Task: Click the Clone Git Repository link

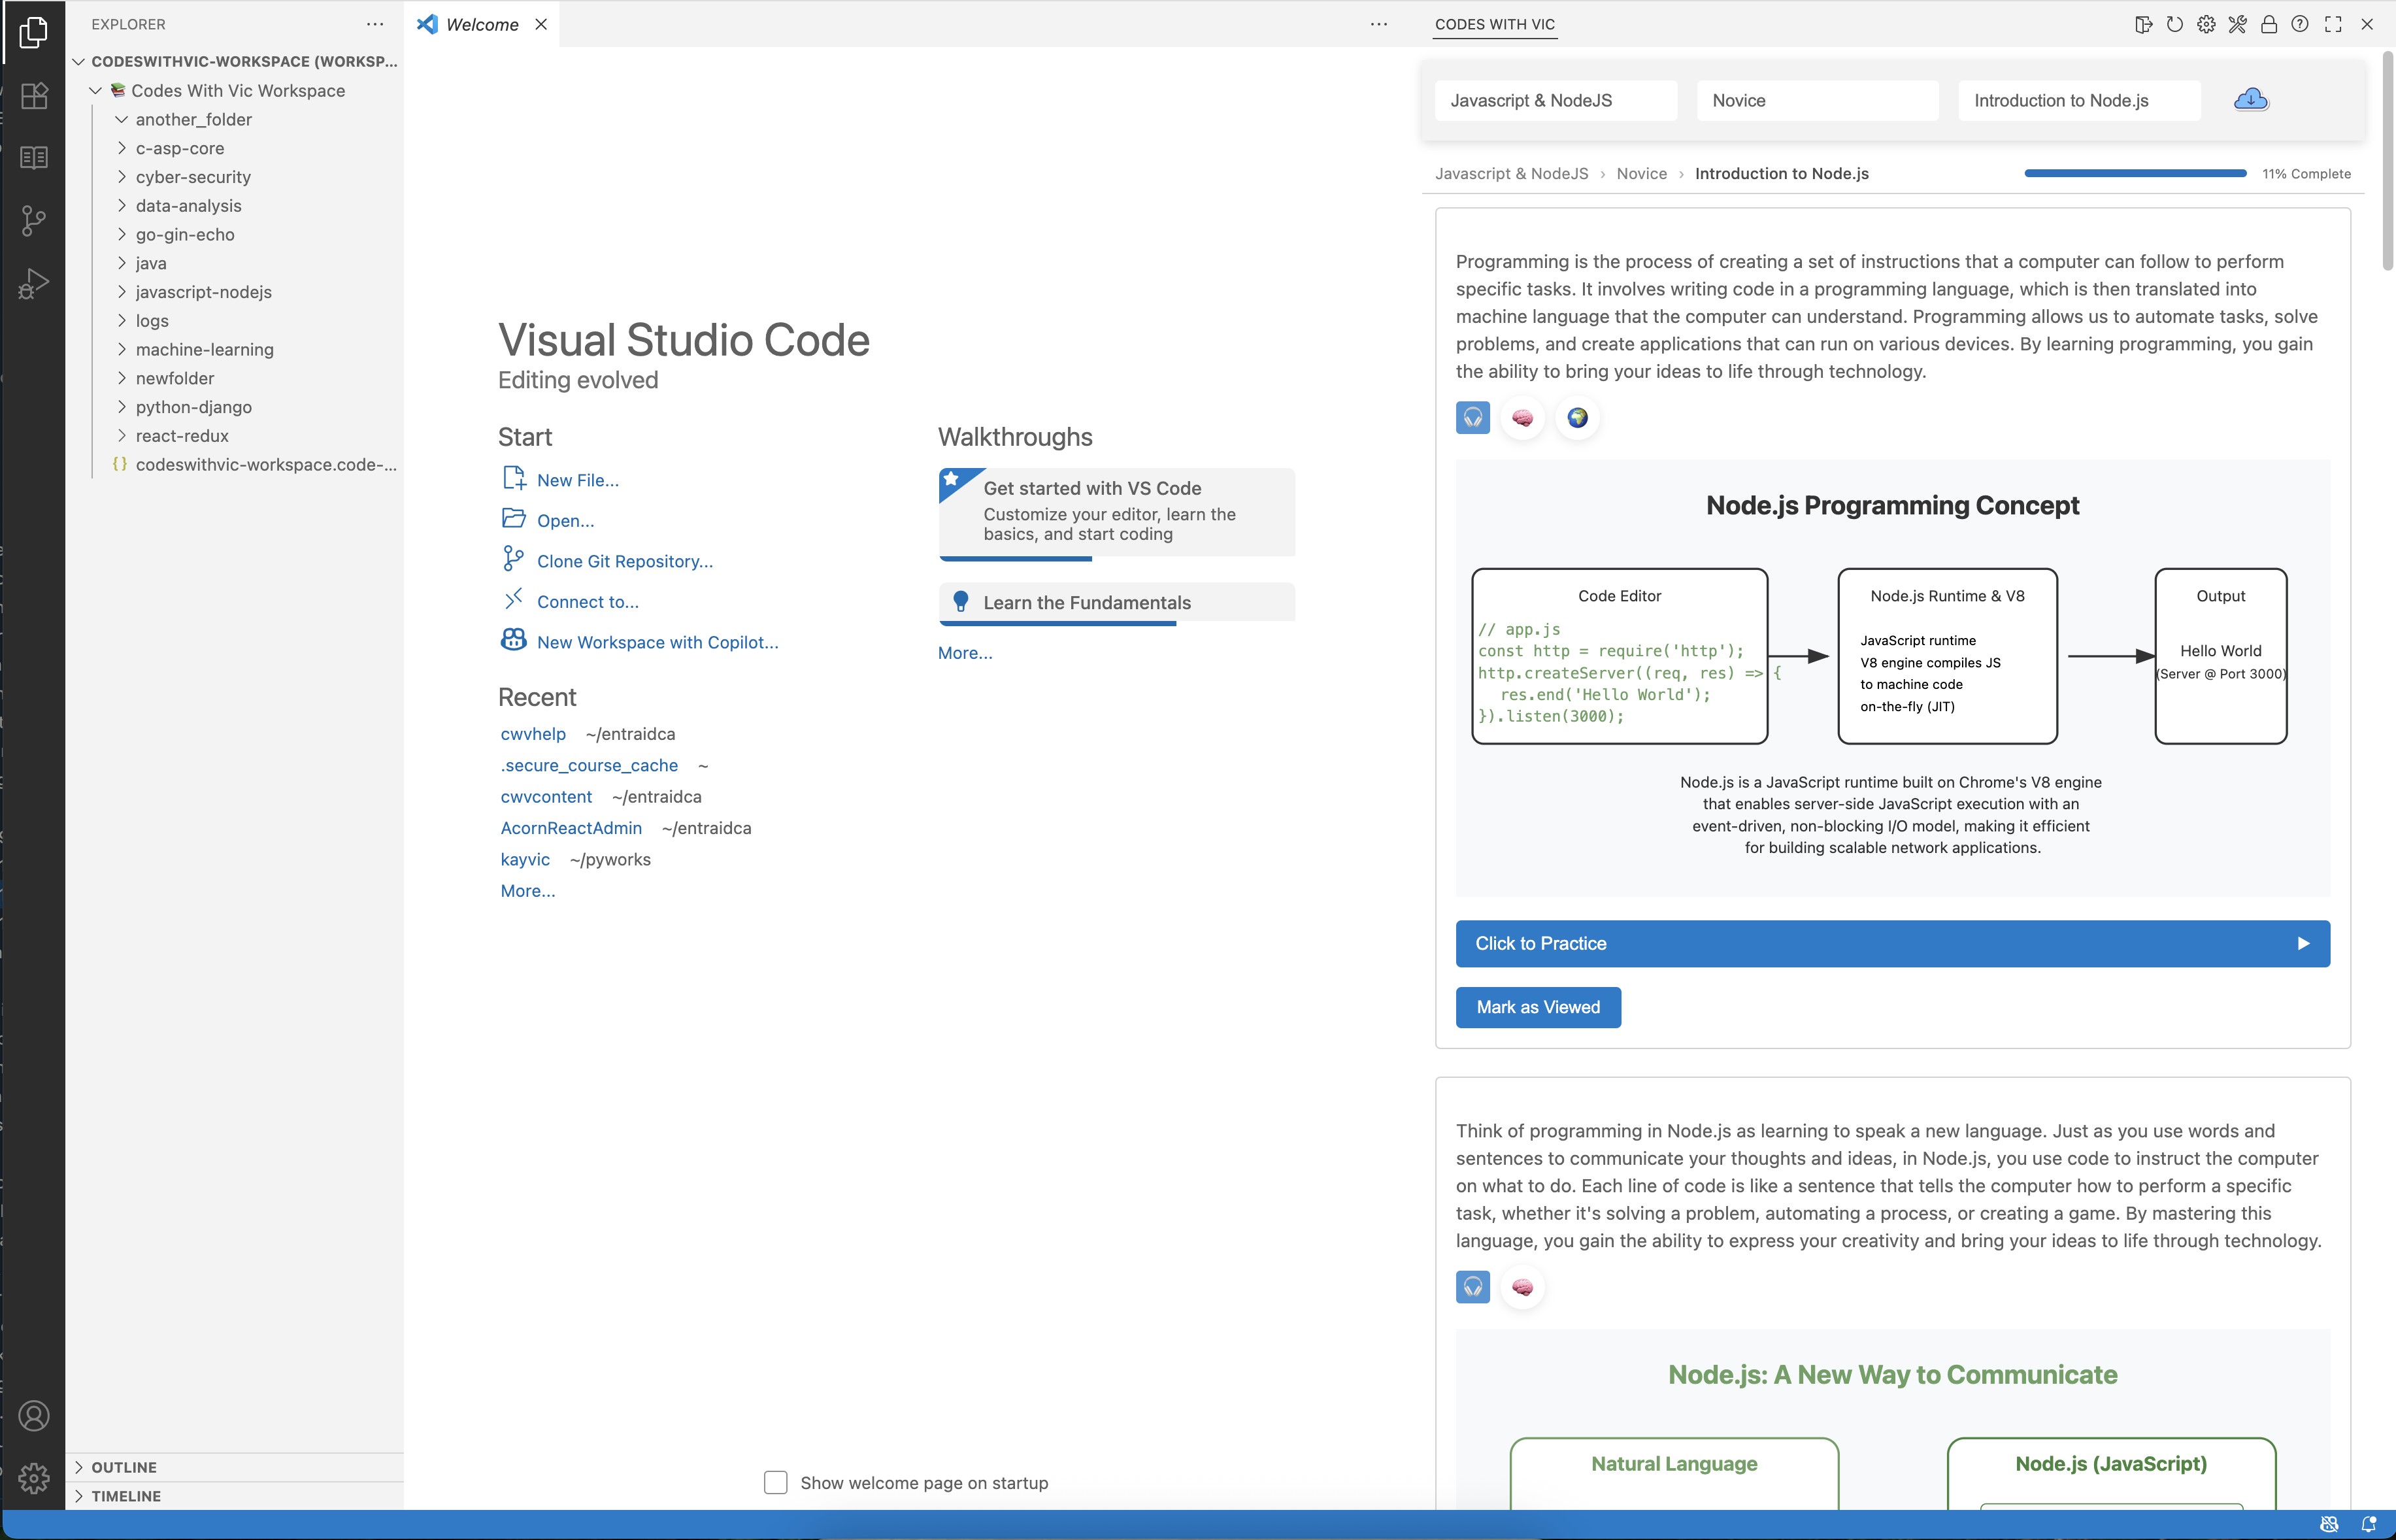Action: [624, 561]
